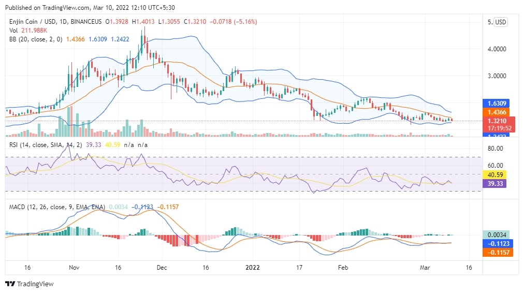Click the published date header text
The width and height of the screenshot is (524, 293).
click(90, 7)
